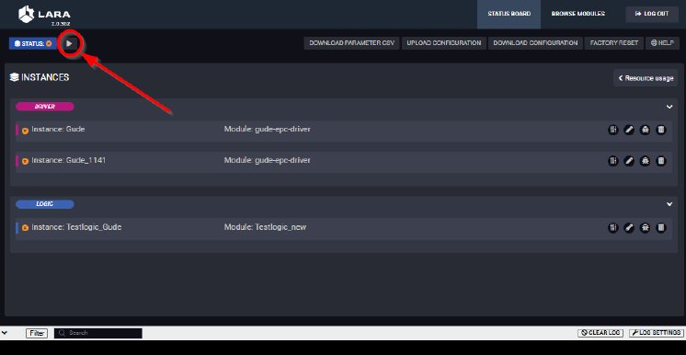Click the LOGIC category label
686x355 pixels.
[x=45, y=204]
